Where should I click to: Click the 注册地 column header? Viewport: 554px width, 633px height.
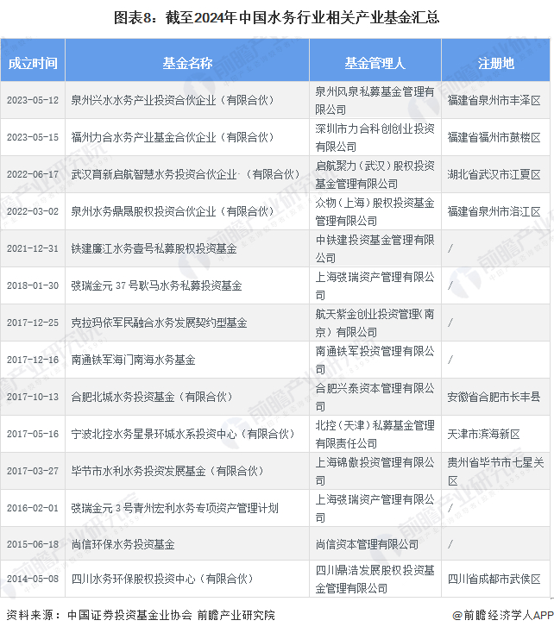point(496,63)
